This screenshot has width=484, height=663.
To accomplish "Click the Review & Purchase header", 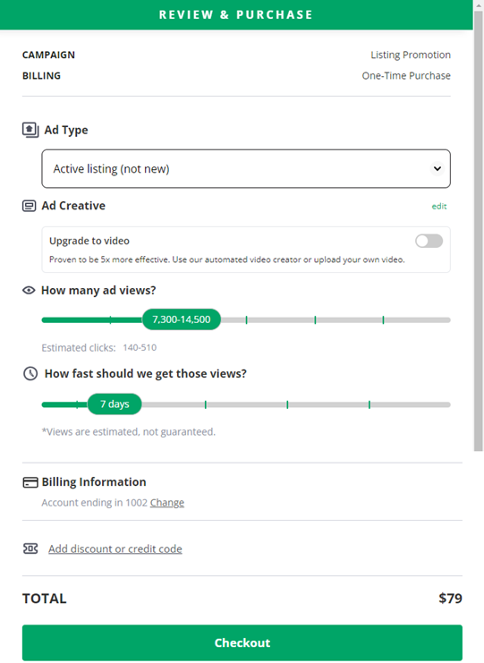I will [236, 15].
